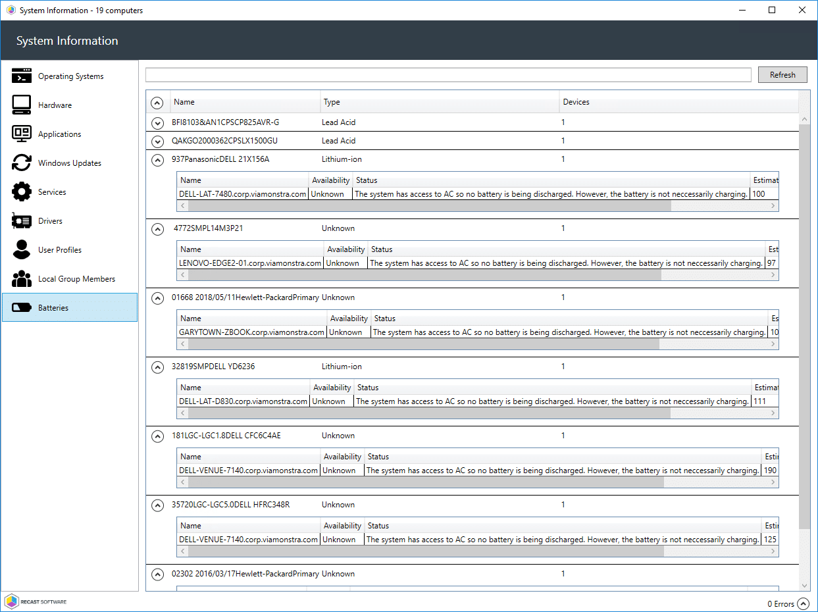Expand the QAKGO2000362CPSLX1500GU battery row
This screenshot has width=818, height=612.
(157, 141)
